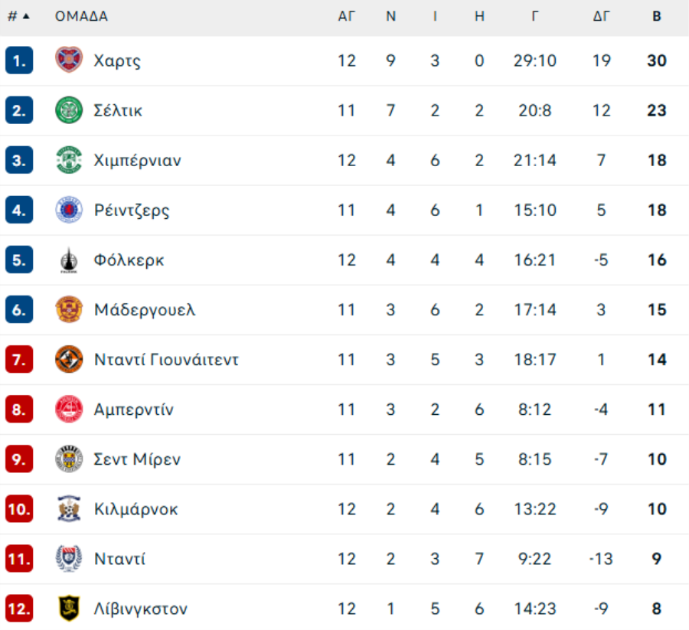This screenshot has height=630, width=689.
Task: Open the Κιλμάρνοκ team link
Action: [136, 509]
